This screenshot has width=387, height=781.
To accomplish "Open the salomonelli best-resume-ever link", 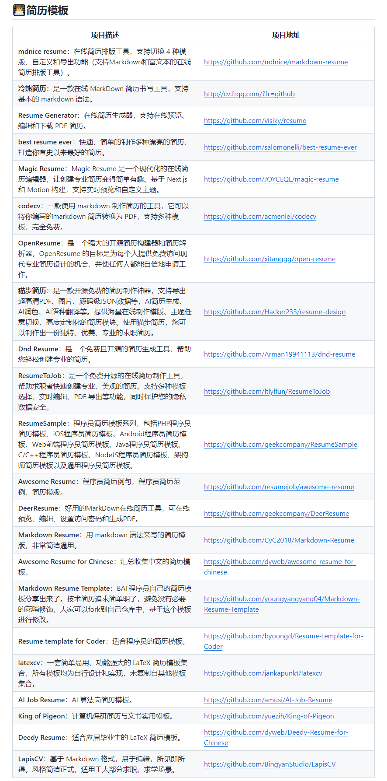I will tap(280, 147).
